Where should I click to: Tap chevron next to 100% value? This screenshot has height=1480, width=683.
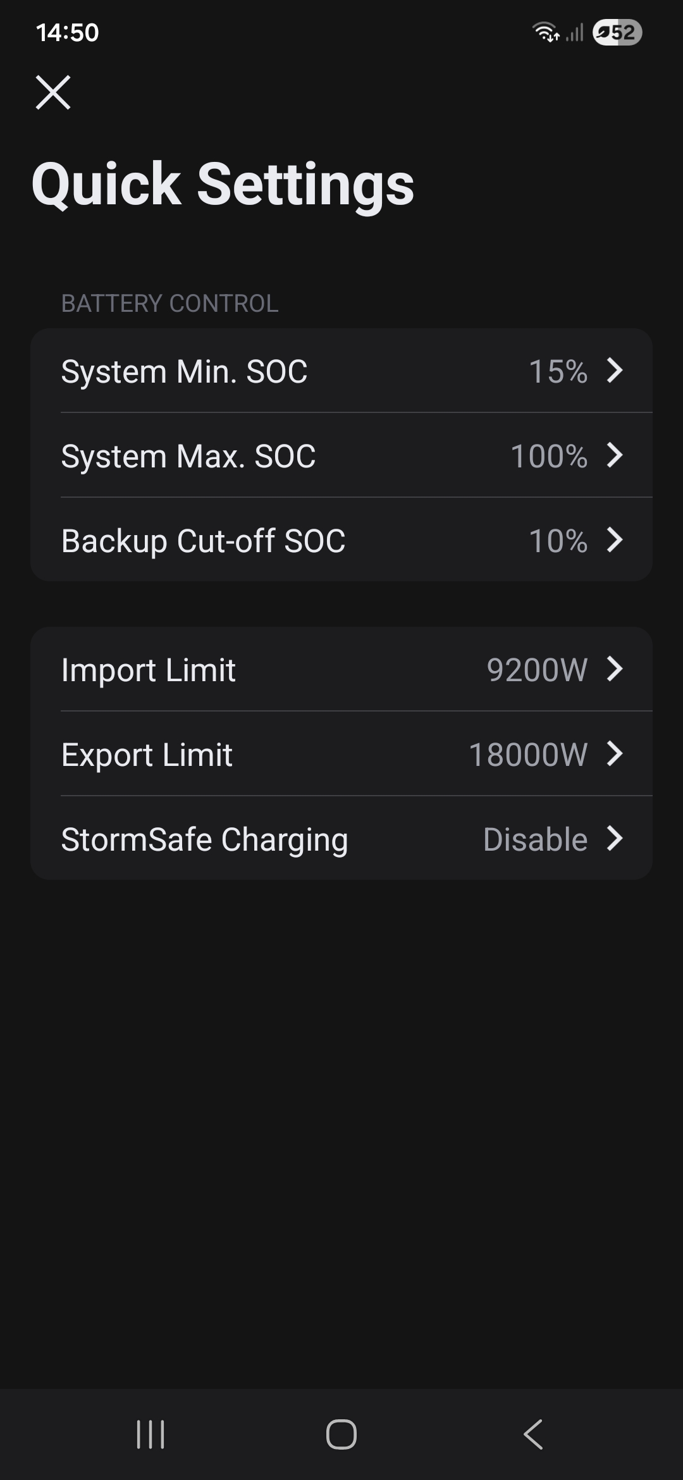pyautogui.click(x=615, y=455)
